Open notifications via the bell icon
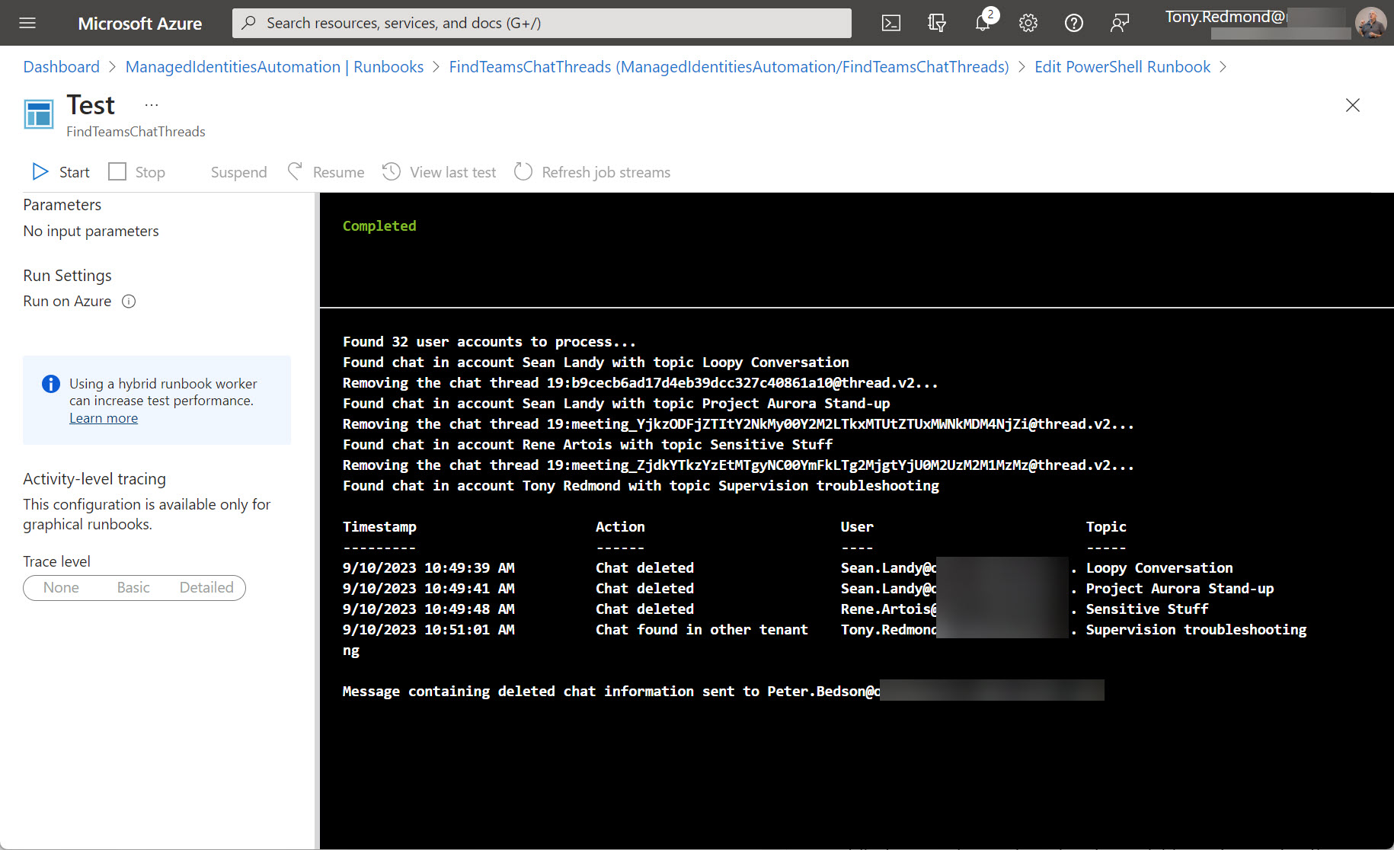The height and width of the screenshot is (850, 1394). pos(982,23)
